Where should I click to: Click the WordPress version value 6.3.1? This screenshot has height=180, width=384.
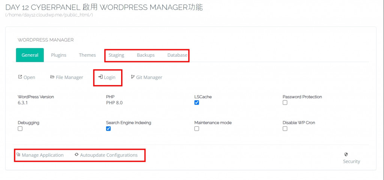point(23,103)
